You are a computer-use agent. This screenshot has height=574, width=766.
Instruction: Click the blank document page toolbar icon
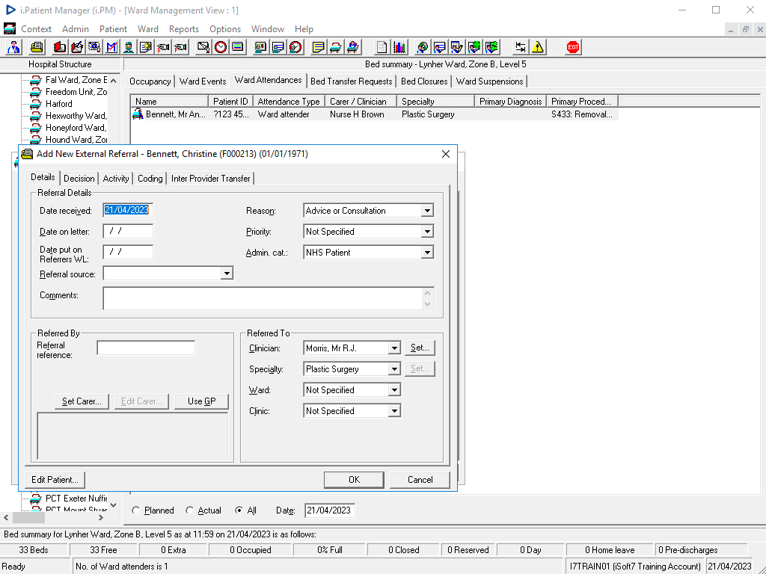click(382, 47)
